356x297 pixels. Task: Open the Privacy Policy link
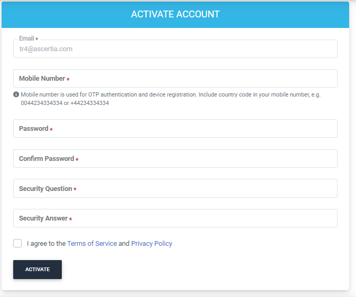tap(152, 244)
